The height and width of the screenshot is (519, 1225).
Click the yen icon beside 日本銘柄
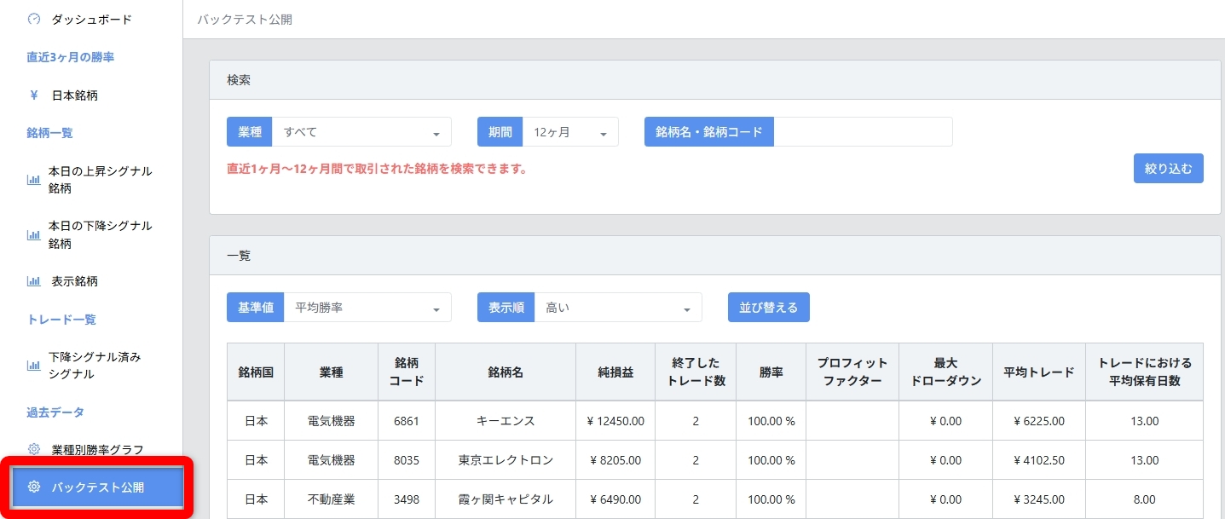34,95
